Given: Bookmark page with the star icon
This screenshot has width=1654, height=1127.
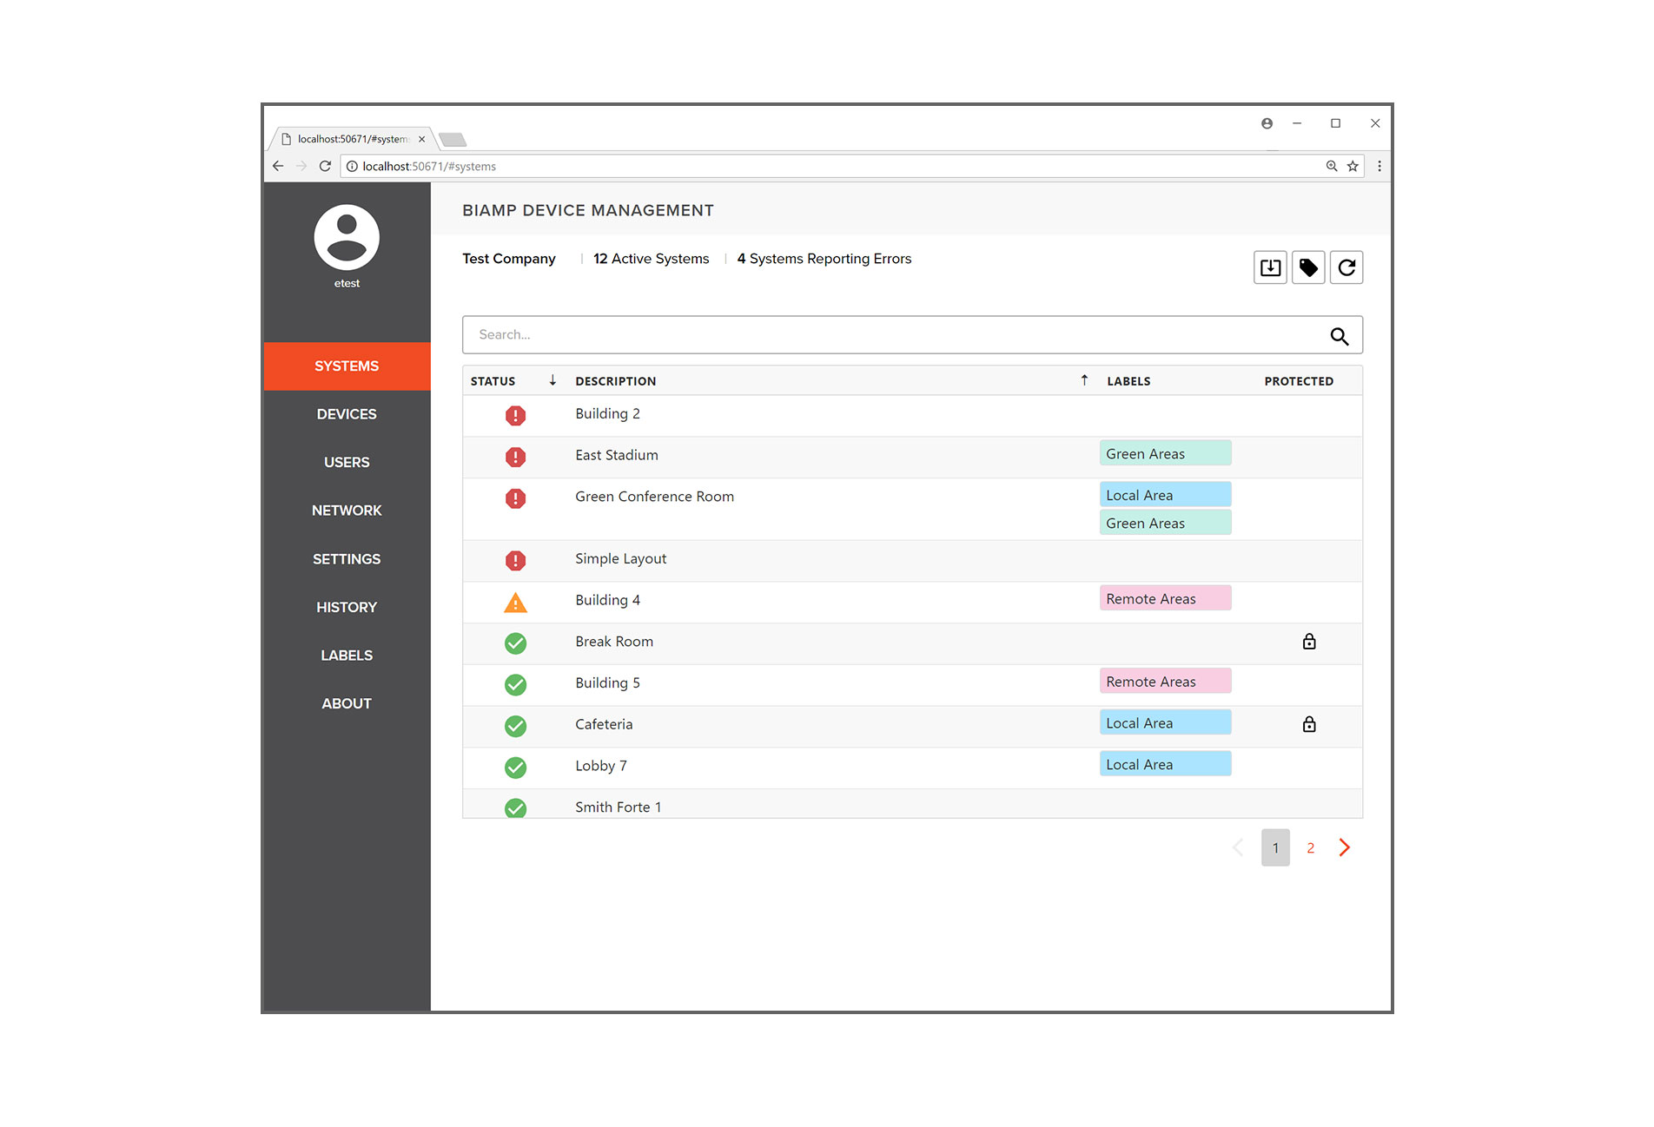Looking at the screenshot, I should 1353,167.
